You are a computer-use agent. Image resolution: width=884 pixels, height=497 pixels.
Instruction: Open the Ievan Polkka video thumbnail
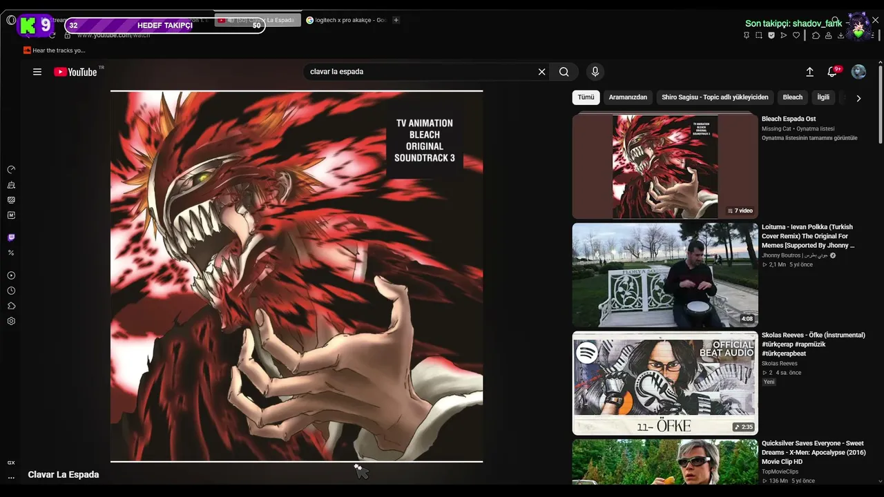pyautogui.click(x=665, y=275)
